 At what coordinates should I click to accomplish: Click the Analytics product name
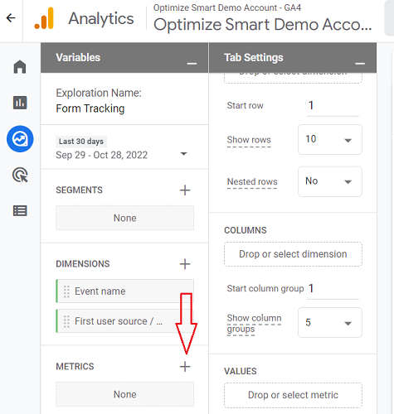click(x=101, y=19)
